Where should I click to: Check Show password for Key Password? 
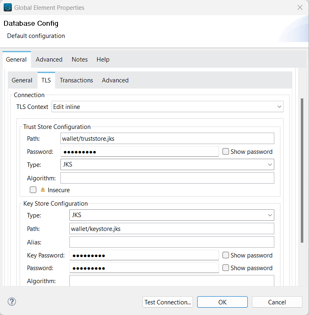coord(226,255)
